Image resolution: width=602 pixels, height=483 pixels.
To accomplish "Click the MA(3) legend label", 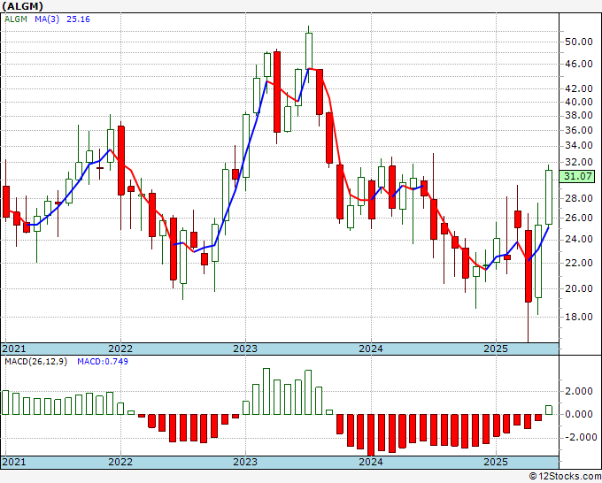I will (x=47, y=19).
